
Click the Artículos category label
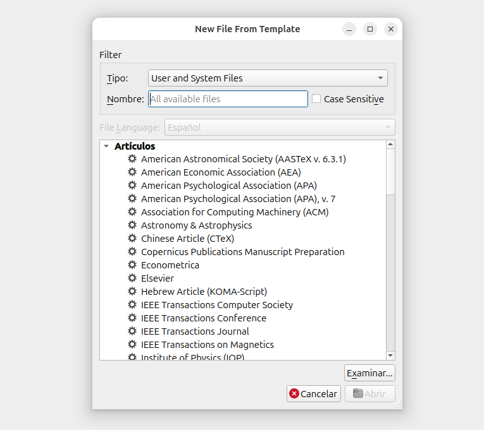click(135, 146)
